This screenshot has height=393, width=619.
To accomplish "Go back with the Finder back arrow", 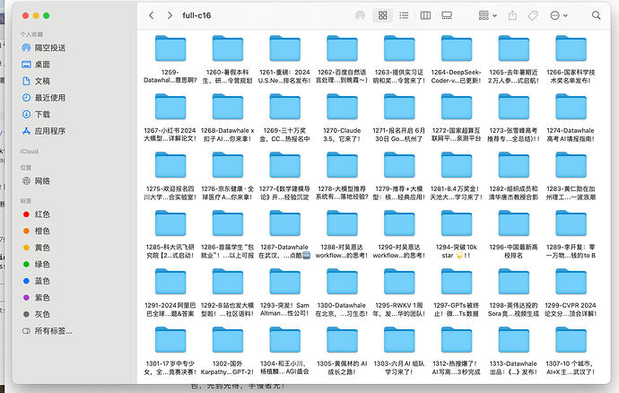I will coord(152,15).
